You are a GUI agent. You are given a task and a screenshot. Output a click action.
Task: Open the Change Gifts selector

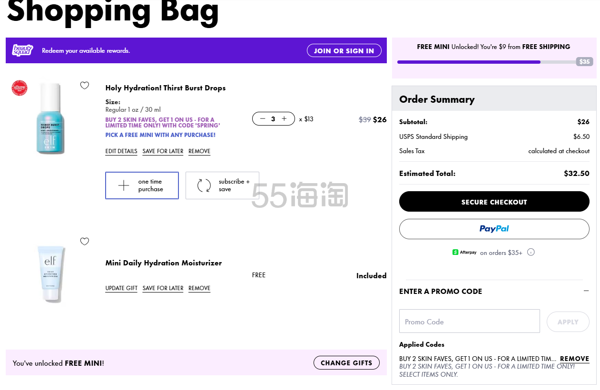[x=346, y=363]
